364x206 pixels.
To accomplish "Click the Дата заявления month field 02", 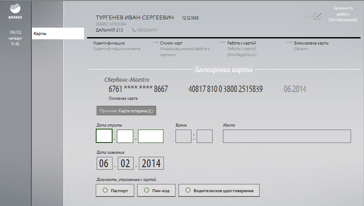I will 126,163.
